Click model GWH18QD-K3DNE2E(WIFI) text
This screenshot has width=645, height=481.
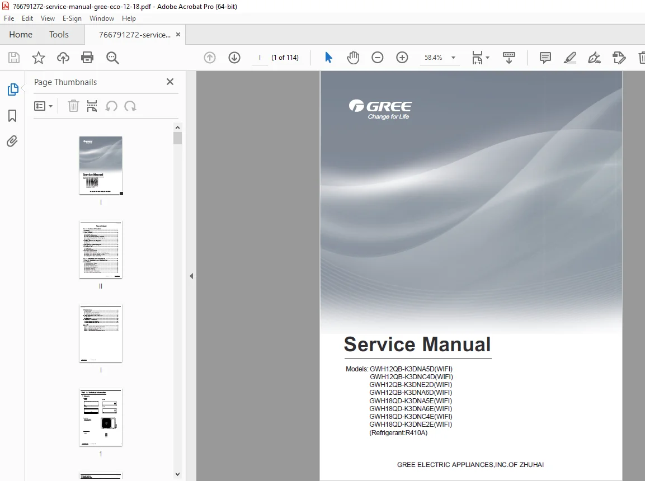point(411,425)
